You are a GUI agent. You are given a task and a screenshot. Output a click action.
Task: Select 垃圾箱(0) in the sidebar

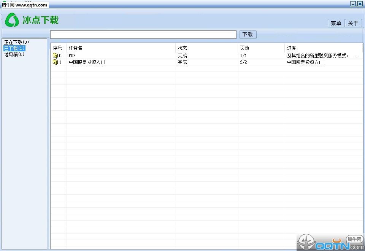click(14, 54)
